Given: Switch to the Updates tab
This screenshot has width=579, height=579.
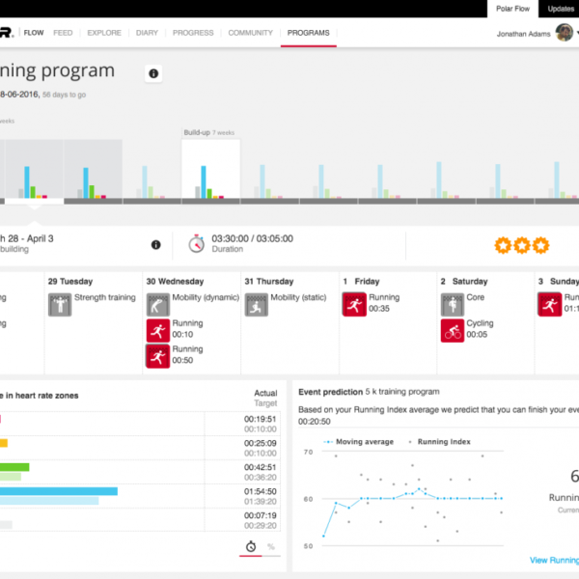Looking at the screenshot, I should click(561, 9).
